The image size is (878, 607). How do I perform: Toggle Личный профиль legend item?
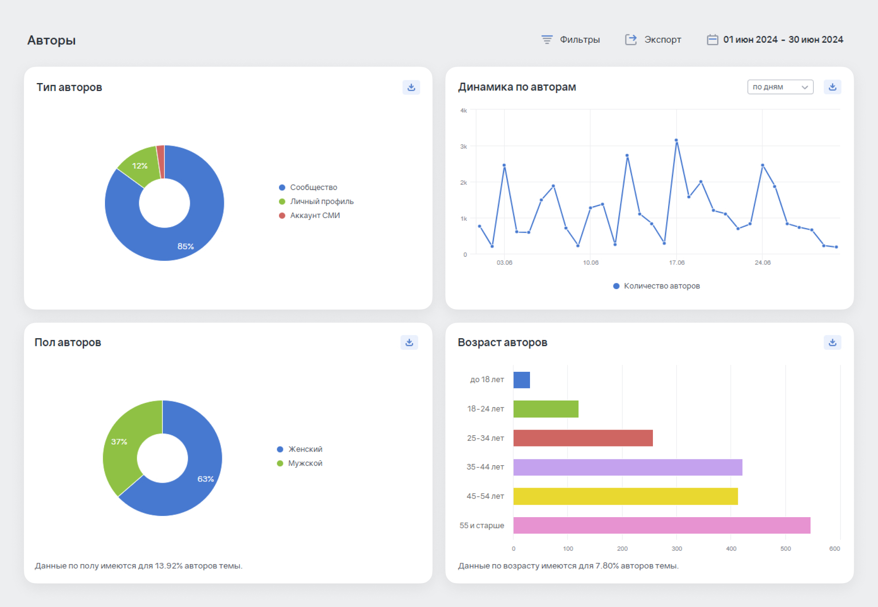[316, 201]
